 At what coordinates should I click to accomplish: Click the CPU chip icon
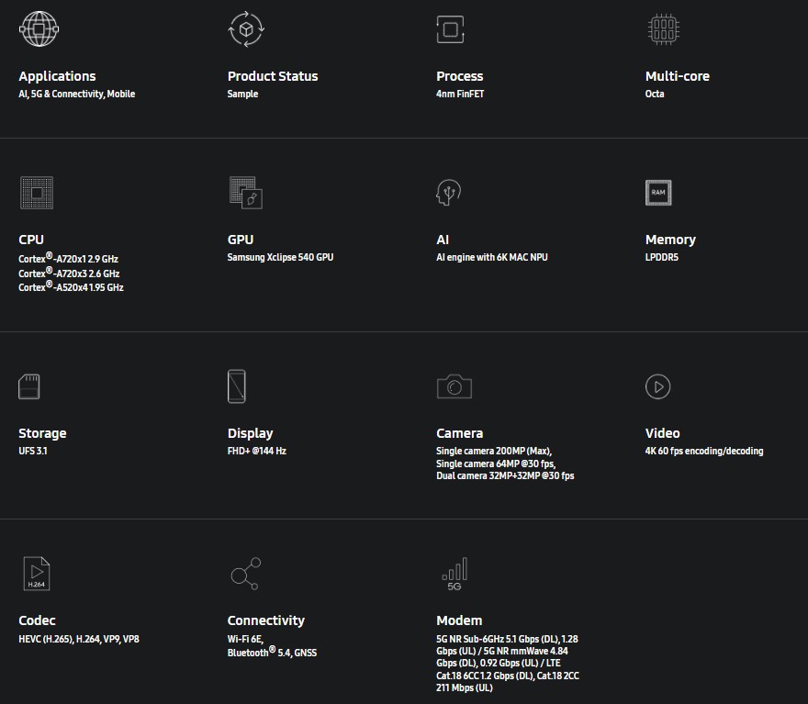point(37,193)
